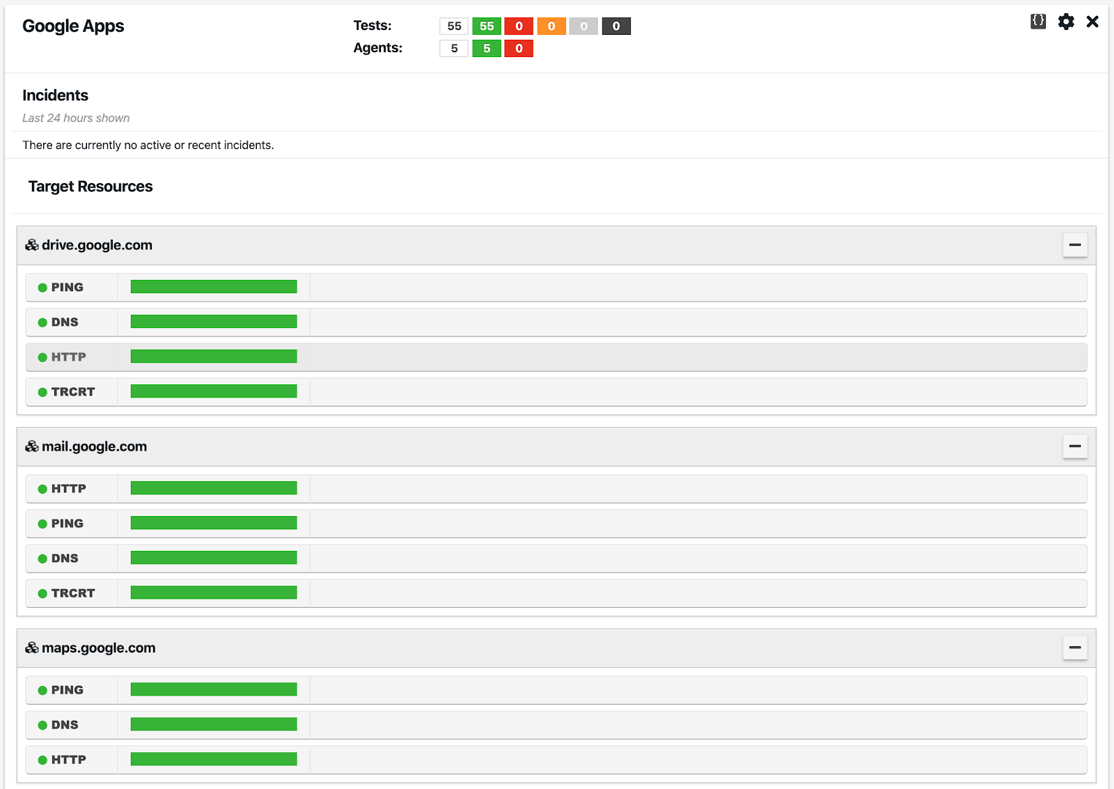Viewport: 1114px width, 789px height.
Task: Select total agents count badge
Action: tap(454, 49)
